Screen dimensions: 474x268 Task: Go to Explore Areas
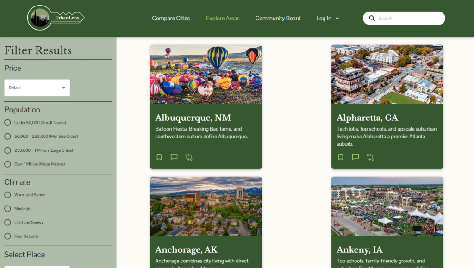point(223,19)
